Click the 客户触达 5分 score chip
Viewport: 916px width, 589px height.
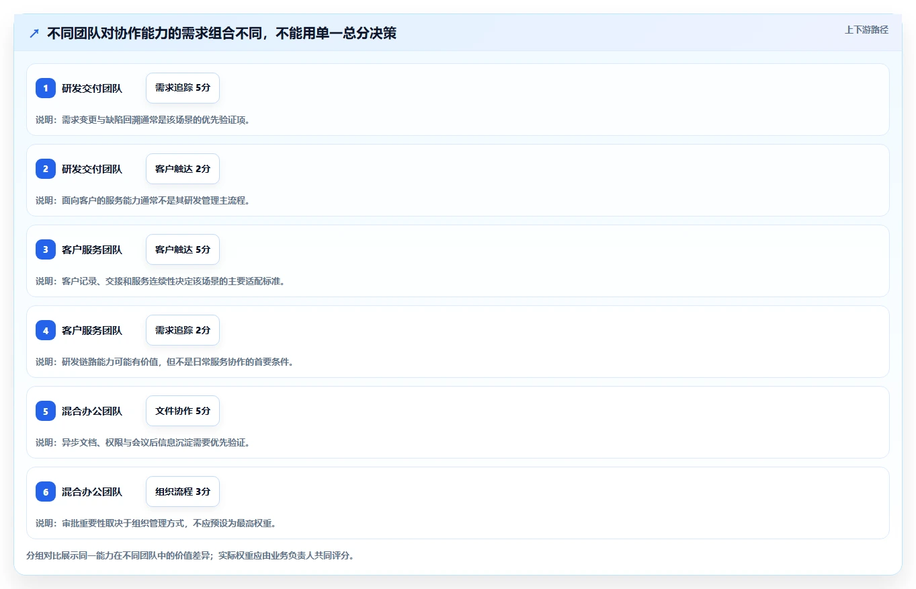183,249
